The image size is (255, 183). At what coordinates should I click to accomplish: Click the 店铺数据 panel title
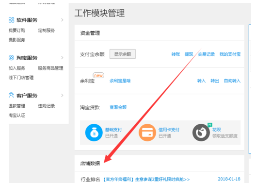(x=90, y=163)
